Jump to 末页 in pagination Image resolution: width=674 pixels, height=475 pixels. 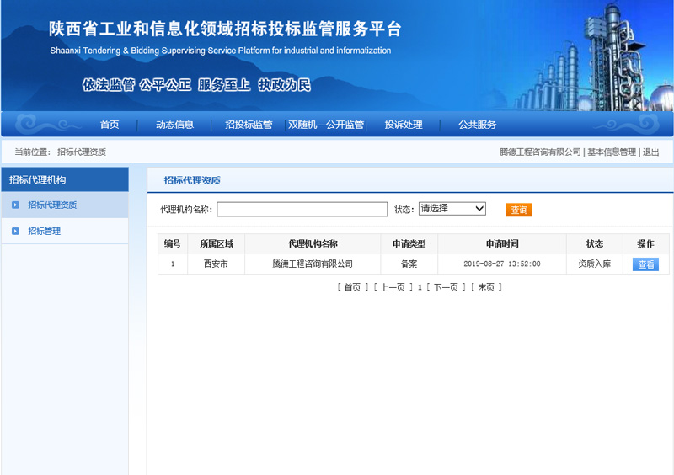(x=486, y=287)
